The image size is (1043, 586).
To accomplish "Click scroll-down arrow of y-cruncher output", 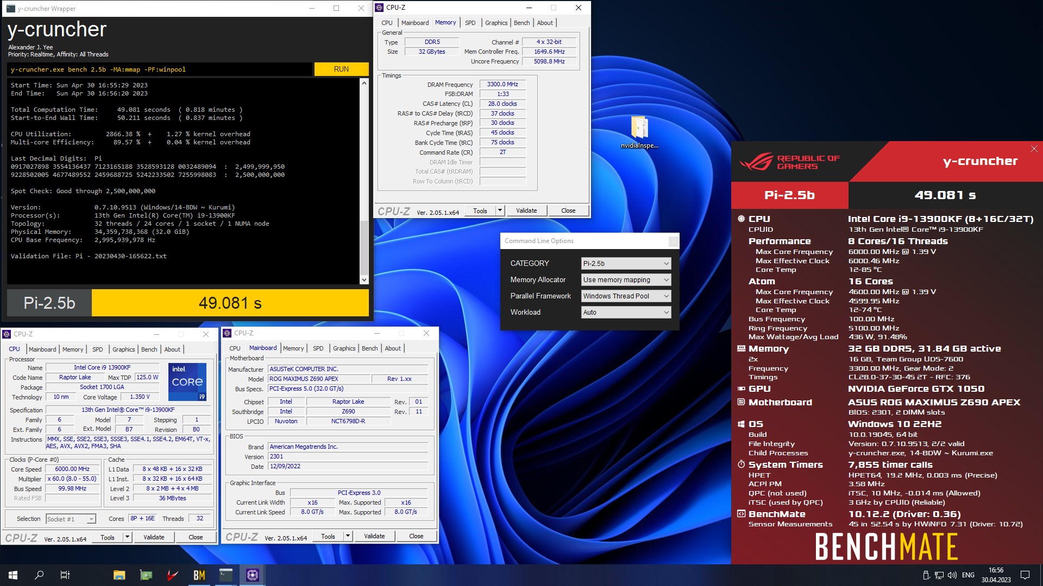I will [x=364, y=280].
